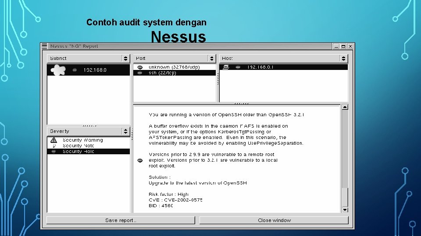Click the pane handle above the report text
This screenshot has width=421, height=236.
[241, 103]
